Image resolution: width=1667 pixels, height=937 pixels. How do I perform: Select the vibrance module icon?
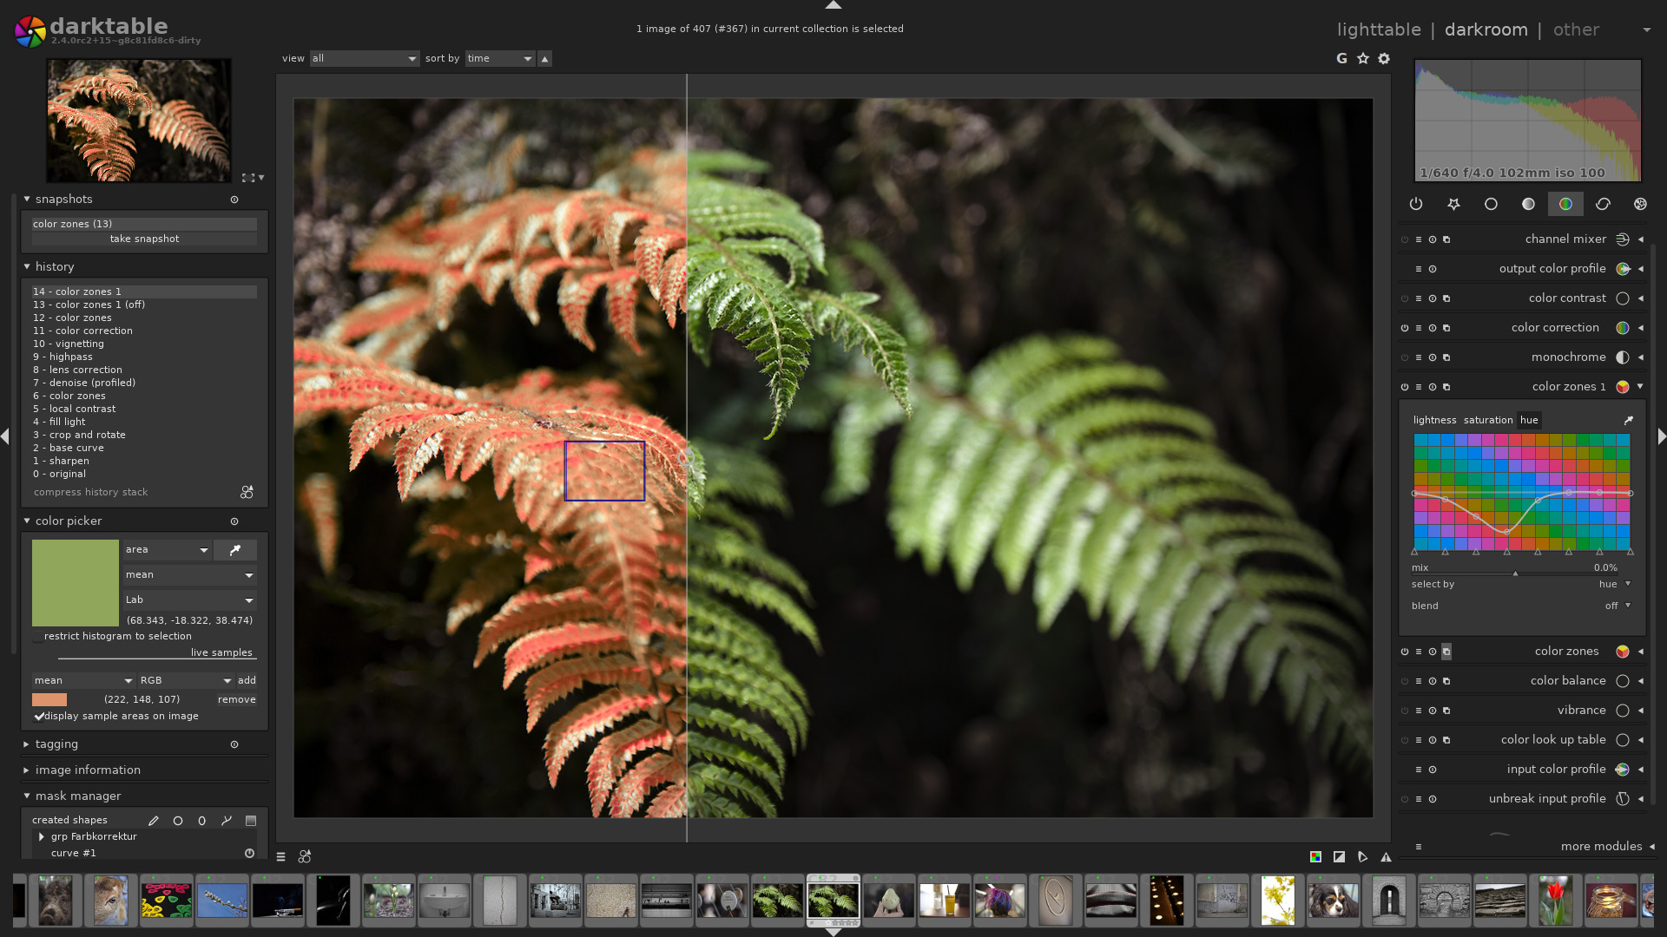pyautogui.click(x=1621, y=710)
